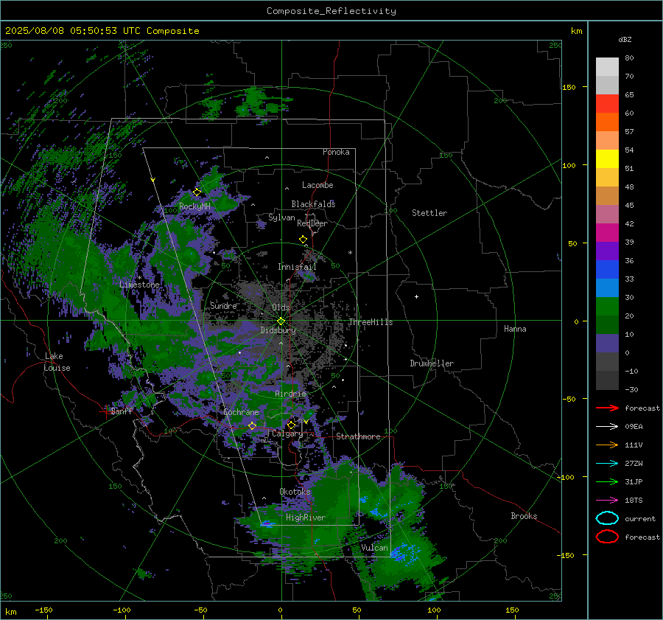
Task: Click the yellow radar site marker at Didsbury
Action: [x=281, y=321]
